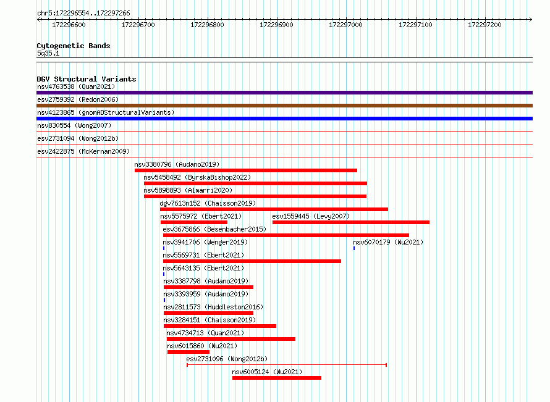The image size is (550, 402).
Task: Click ruler position 172297100
Action: point(415,25)
